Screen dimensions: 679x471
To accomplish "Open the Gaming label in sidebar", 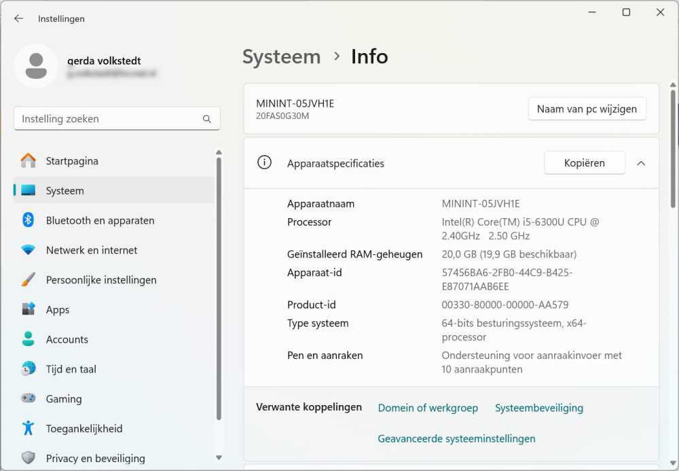I will coord(64,399).
